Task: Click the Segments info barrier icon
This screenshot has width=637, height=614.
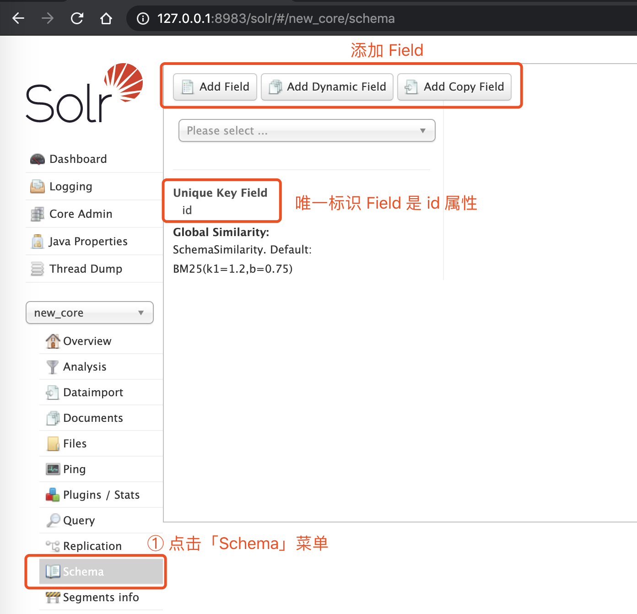Action: (53, 597)
